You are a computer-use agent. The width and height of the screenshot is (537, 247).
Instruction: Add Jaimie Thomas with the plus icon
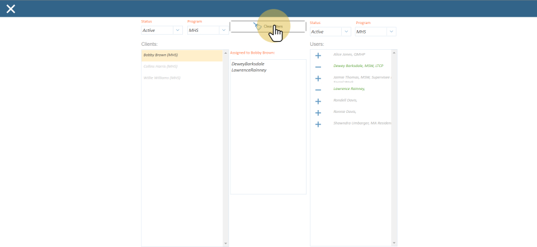pyautogui.click(x=318, y=79)
